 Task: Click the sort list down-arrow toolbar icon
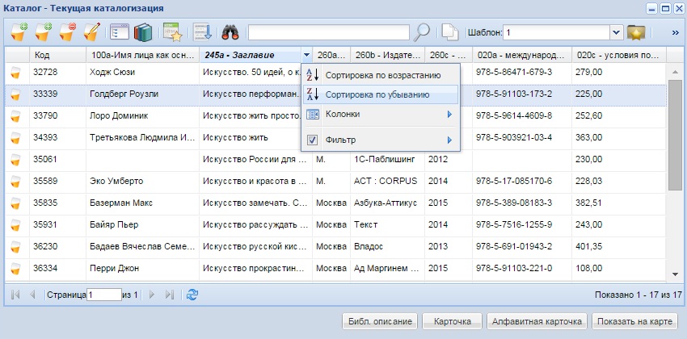coord(201,32)
